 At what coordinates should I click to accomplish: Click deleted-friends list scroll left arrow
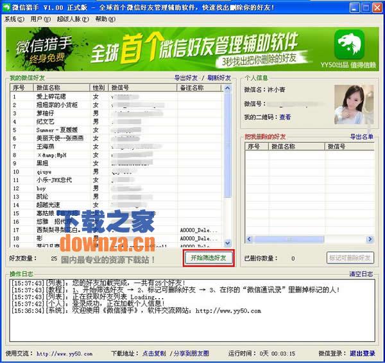tap(249, 239)
